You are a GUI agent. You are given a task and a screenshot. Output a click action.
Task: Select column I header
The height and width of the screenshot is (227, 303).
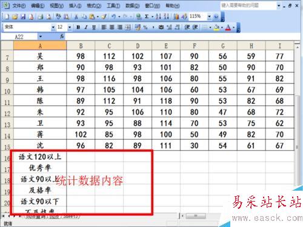pyautogui.click(x=280, y=46)
